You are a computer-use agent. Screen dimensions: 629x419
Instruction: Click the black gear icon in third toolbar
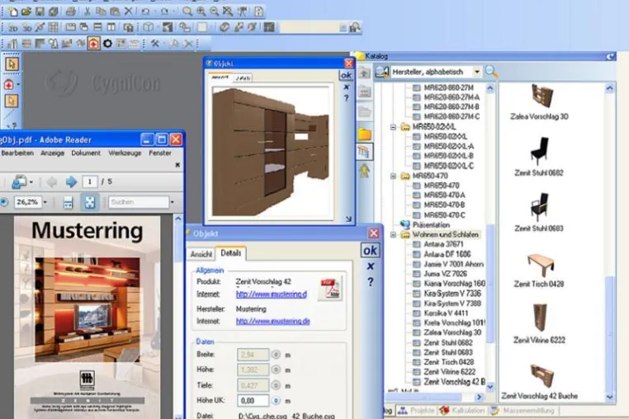click(107, 44)
